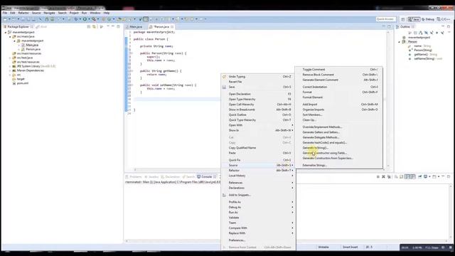Click Collapse All icon in Package Explorer

click(89, 27)
